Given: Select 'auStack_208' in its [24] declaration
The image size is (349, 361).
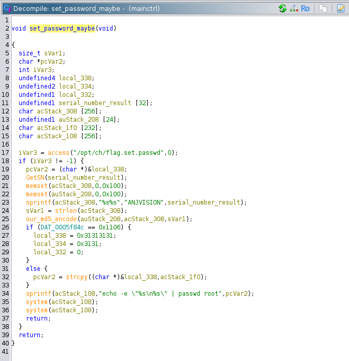Looking at the screenshot, I should [79, 120].
